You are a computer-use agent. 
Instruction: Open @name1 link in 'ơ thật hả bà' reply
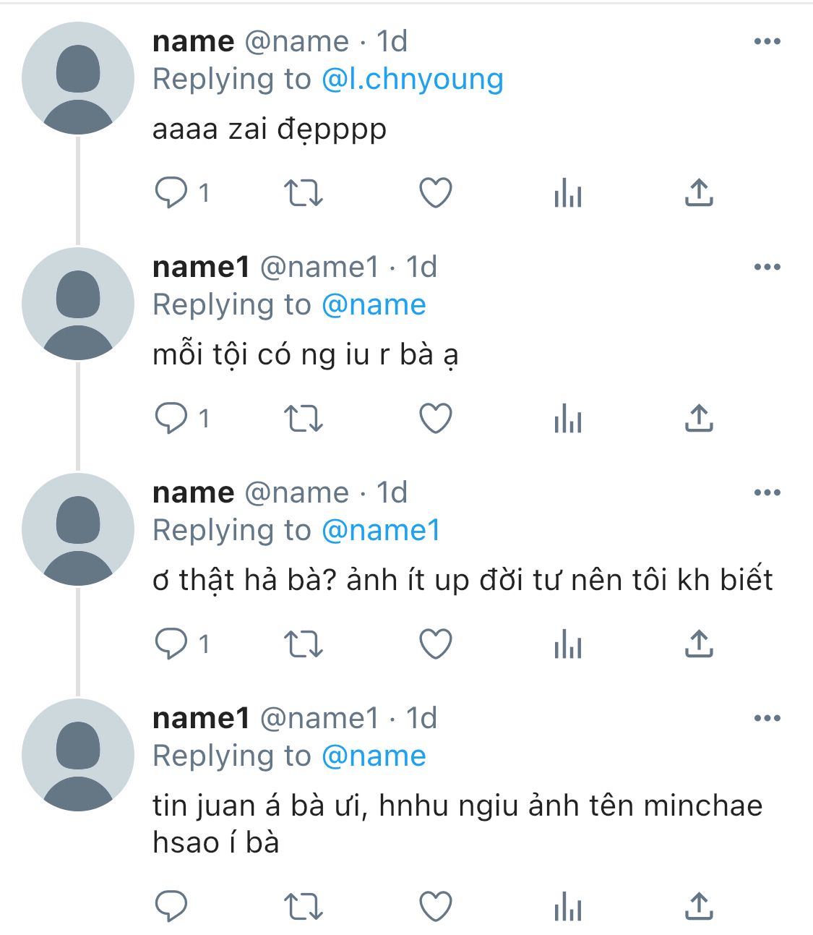pos(381,530)
